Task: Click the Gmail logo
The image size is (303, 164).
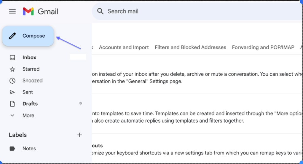Action: pos(40,11)
